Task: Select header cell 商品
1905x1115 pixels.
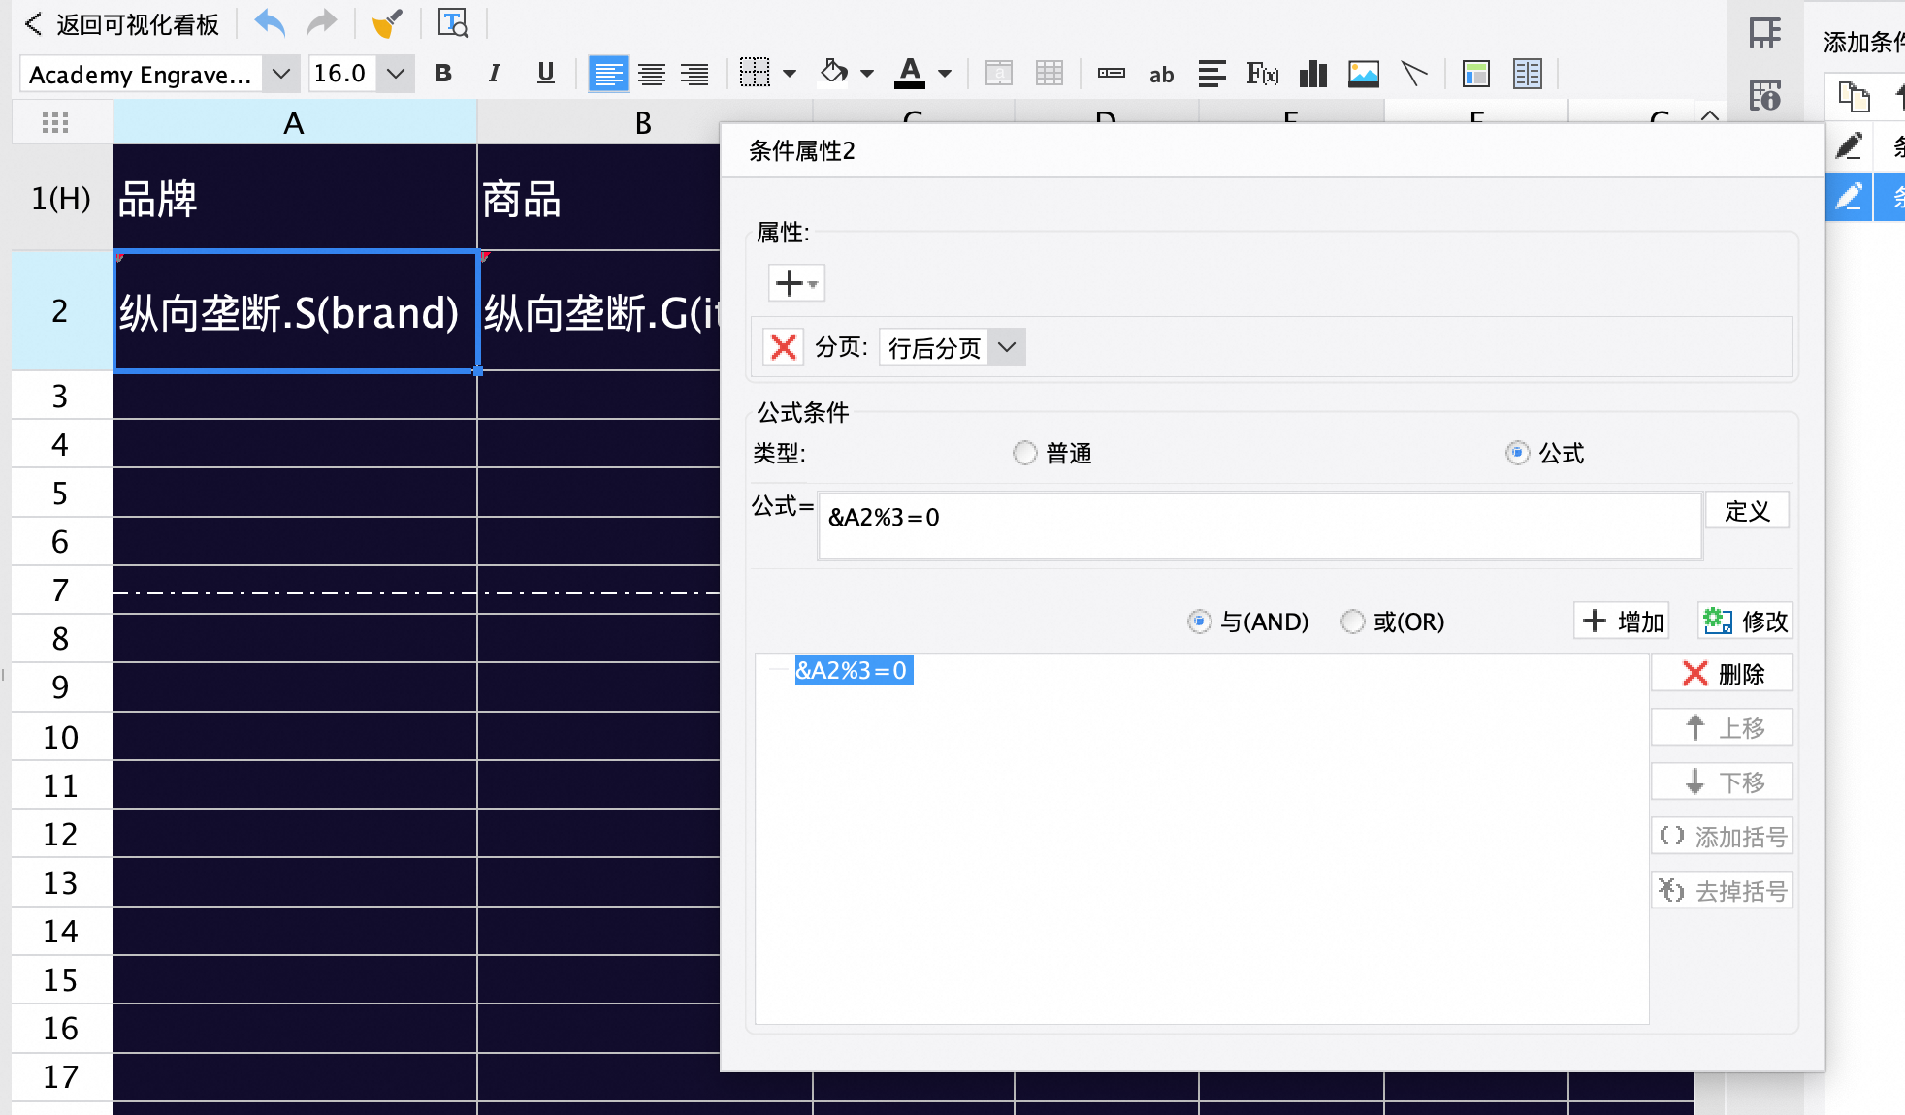Action: click(599, 198)
